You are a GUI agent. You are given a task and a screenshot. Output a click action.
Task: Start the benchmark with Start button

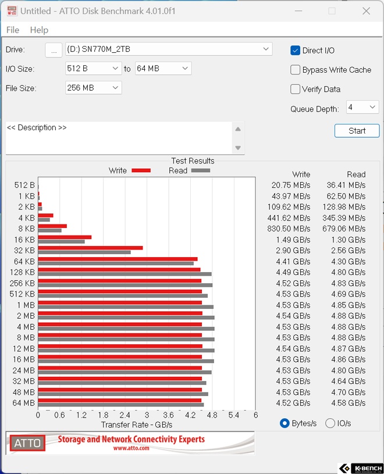click(357, 131)
